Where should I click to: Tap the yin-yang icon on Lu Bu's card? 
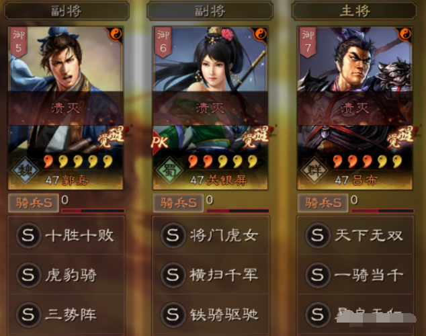405,34
